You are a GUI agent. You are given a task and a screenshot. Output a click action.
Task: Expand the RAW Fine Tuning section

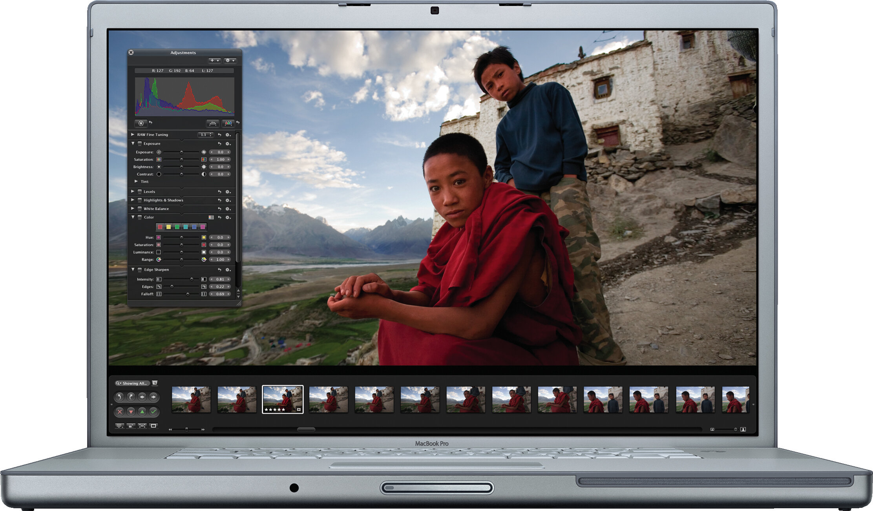coord(133,135)
